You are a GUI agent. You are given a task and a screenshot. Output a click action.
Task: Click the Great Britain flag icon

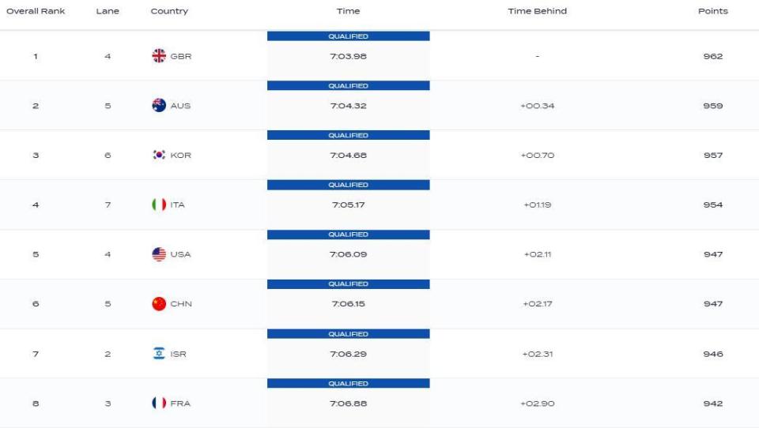point(159,56)
